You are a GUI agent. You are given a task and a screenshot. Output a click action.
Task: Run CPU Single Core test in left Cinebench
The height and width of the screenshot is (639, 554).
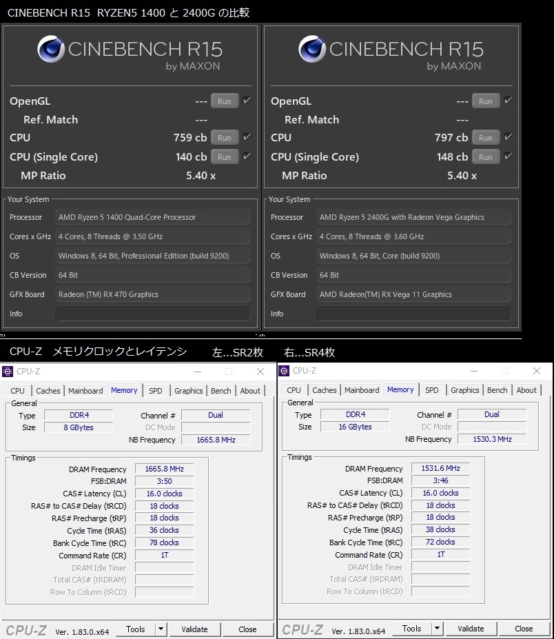(x=225, y=157)
